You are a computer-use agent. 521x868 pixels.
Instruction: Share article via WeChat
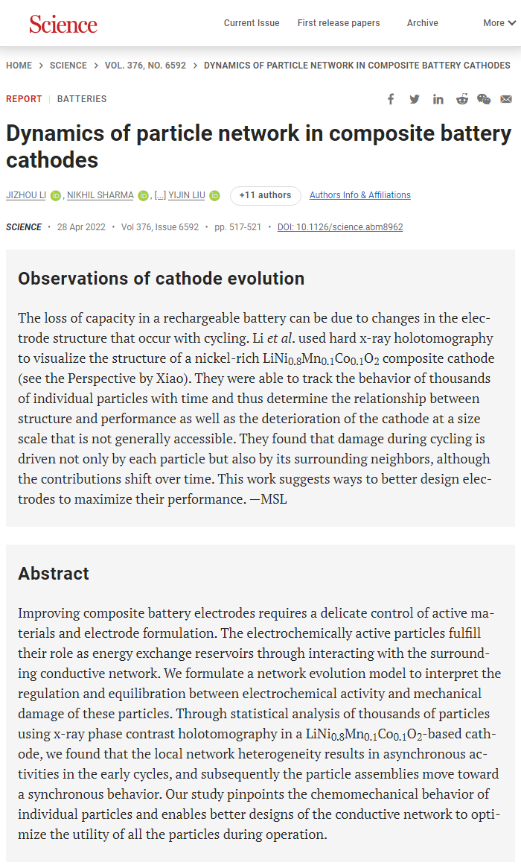[484, 99]
